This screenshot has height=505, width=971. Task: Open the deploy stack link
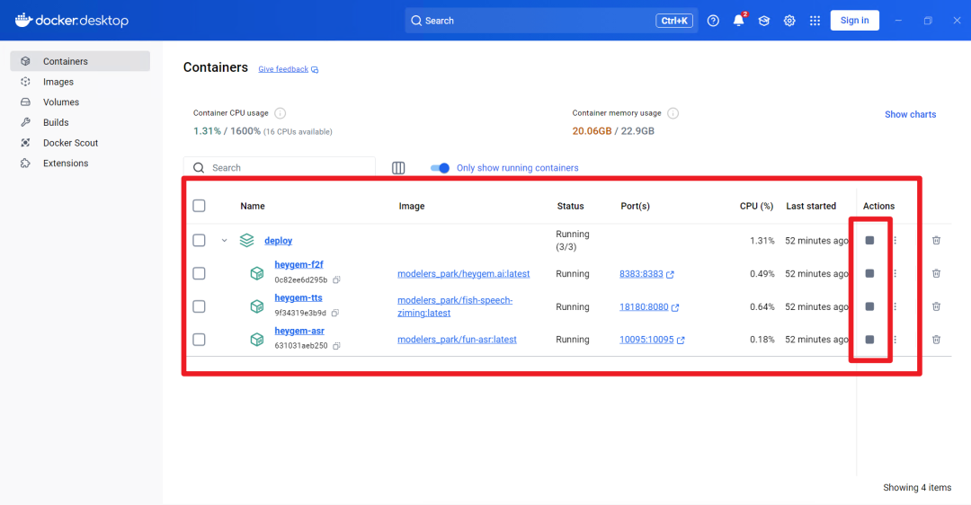pyautogui.click(x=278, y=241)
